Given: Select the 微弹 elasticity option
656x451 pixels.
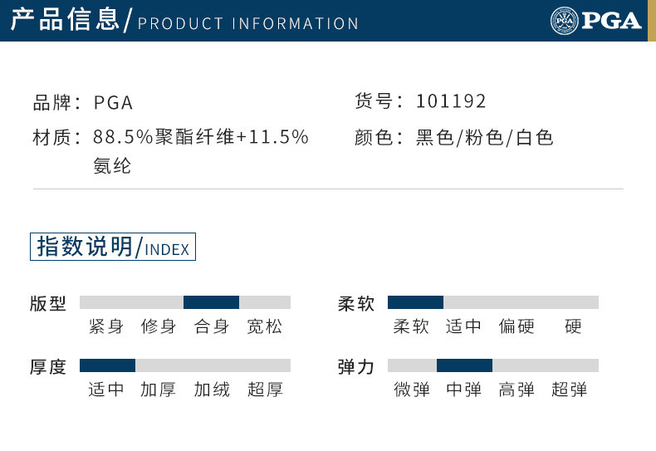Looking at the screenshot, I should 412,390.
